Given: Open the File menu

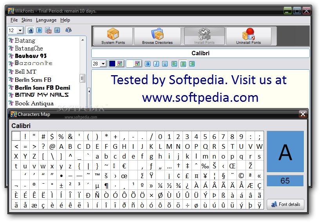Looking at the screenshot, I should (14, 20).
